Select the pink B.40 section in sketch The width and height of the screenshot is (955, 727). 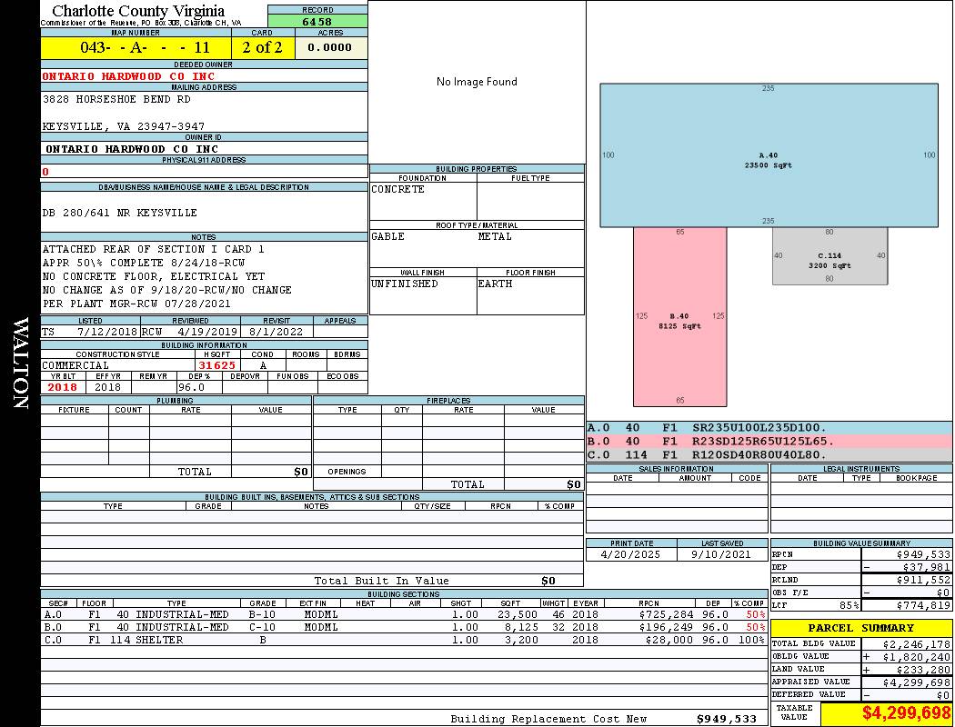click(x=679, y=316)
